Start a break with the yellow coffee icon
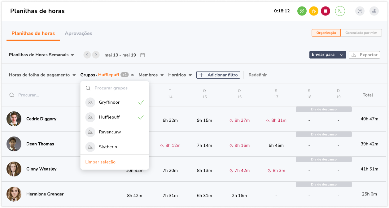The image size is (389, 208). (x=313, y=11)
